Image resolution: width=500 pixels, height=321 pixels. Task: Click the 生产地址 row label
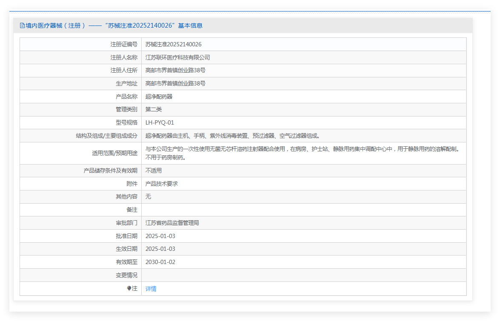coord(126,83)
